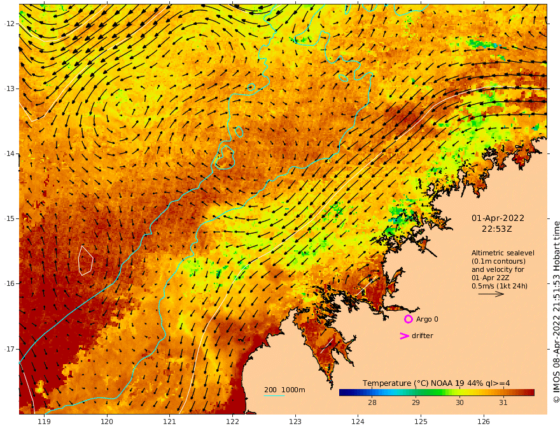Click longitude axis label 119
The height and width of the screenshot is (433, 560).
pyautogui.click(x=44, y=422)
